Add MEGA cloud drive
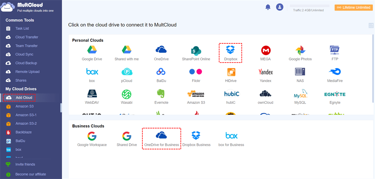This screenshot has height=179, width=375. [266, 53]
